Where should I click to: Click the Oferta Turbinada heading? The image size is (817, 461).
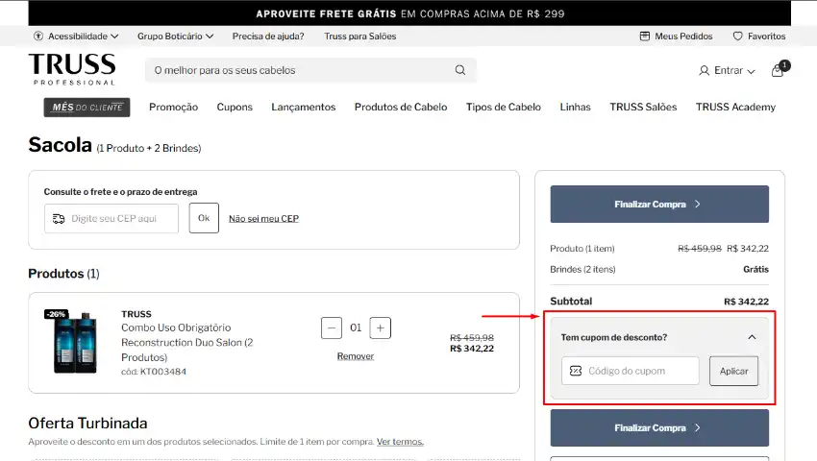(x=88, y=423)
